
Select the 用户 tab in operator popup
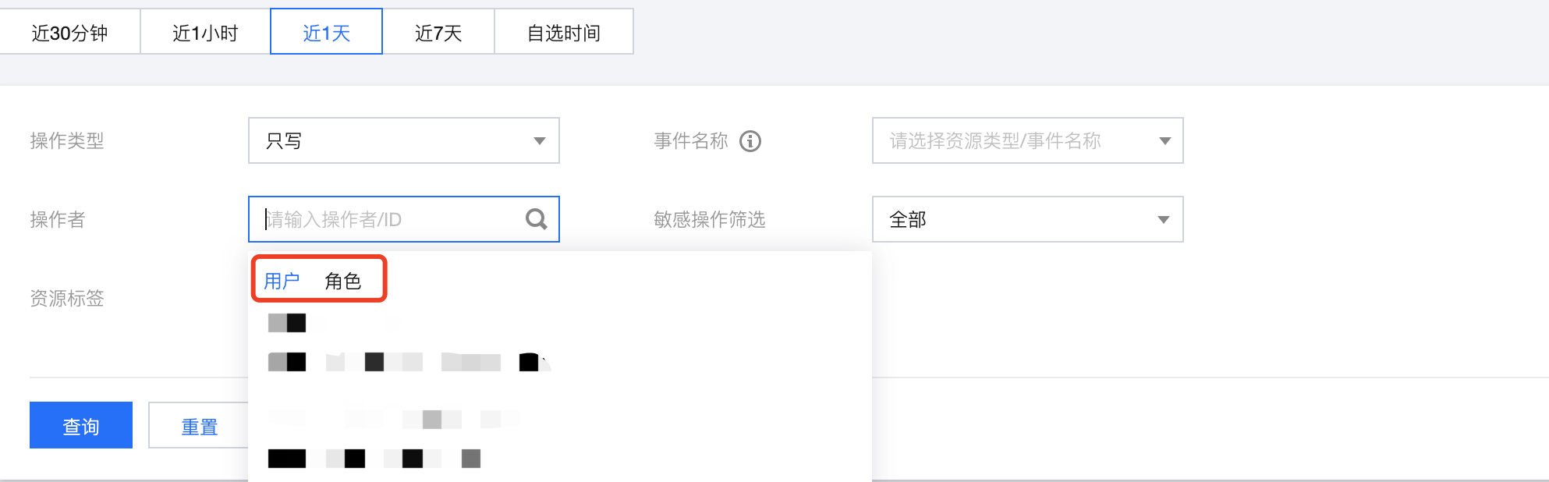(282, 281)
